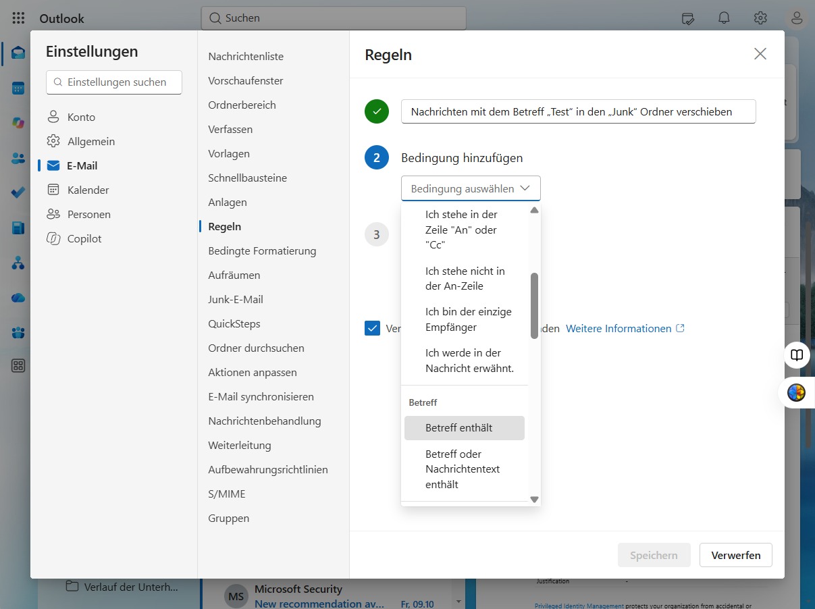Click the Einstellungen suchen field
This screenshot has height=609, width=815.
click(x=114, y=82)
